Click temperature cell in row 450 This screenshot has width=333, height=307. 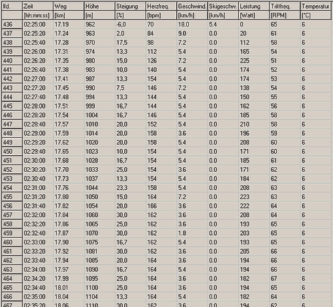[316, 151]
